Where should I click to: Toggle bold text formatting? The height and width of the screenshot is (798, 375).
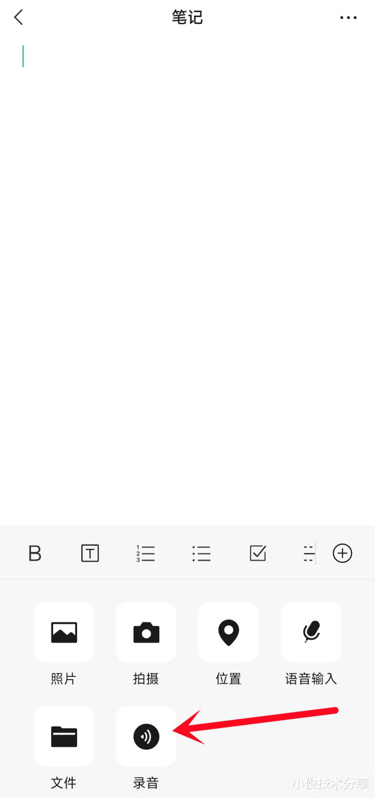coord(34,553)
